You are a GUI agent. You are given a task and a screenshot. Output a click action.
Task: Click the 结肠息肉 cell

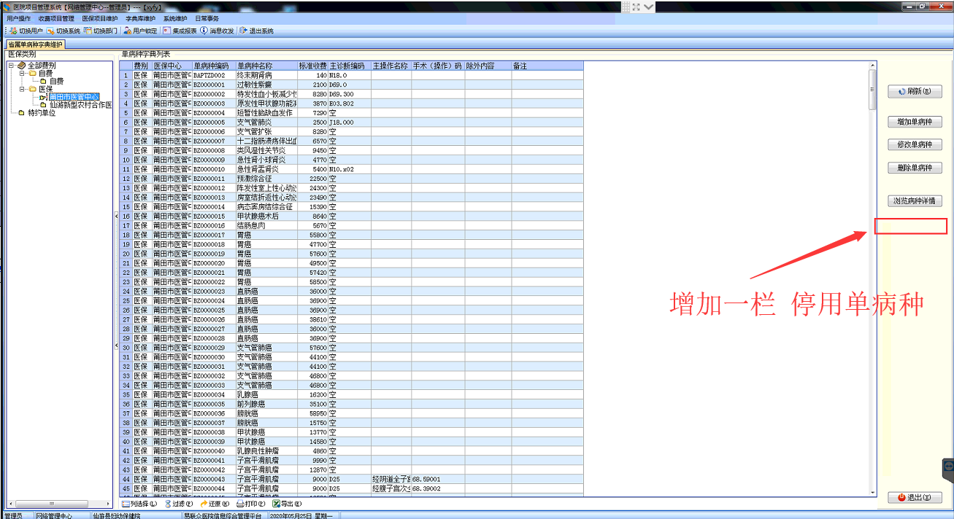click(266, 225)
